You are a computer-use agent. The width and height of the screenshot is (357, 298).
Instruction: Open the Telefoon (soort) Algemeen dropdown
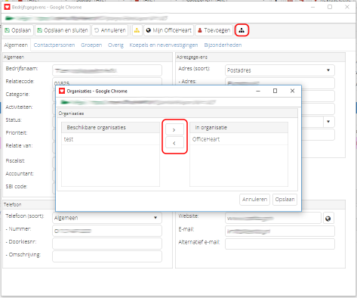[107, 218]
